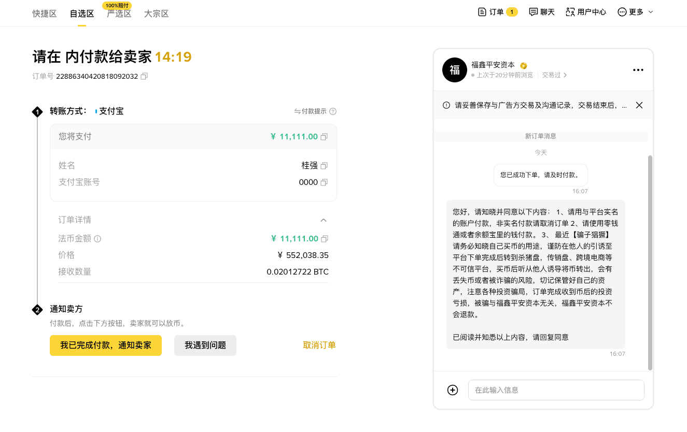This screenshot has height=432, width=687.
Task: Click the notice info icon in chat banner
Action: pyautogui.click(x=446, y=105)
